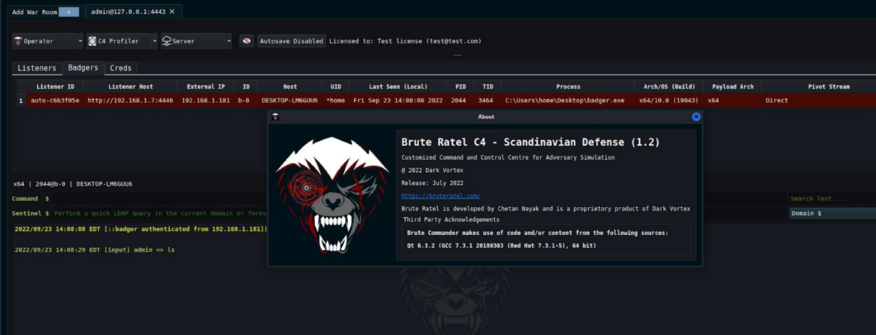This screenshot has width=876, height=335.
Task: Click the Licensed to: Test license text
Action: pos(405,41)
